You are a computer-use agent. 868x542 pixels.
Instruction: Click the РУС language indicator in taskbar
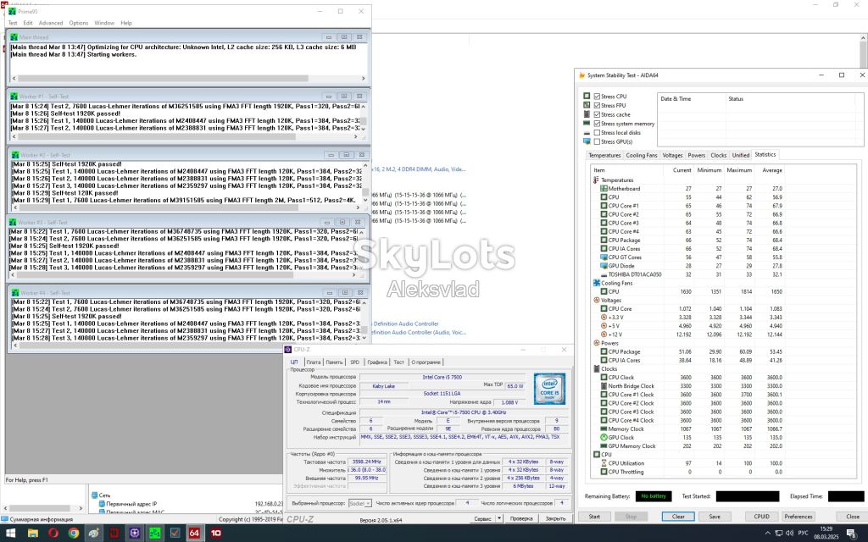tap(804, 534)
